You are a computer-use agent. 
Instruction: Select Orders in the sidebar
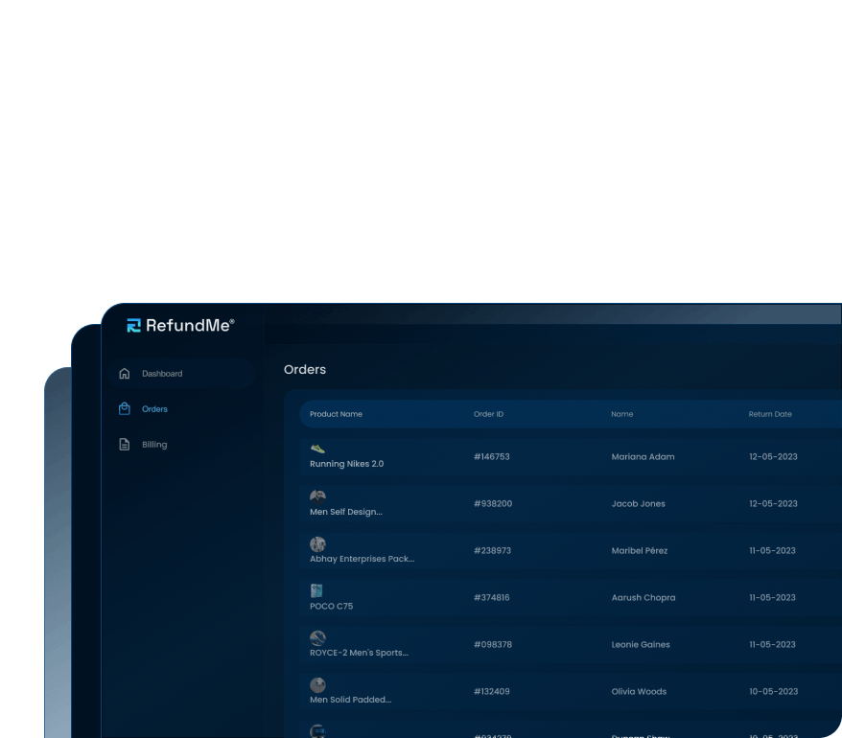(154, 409)
